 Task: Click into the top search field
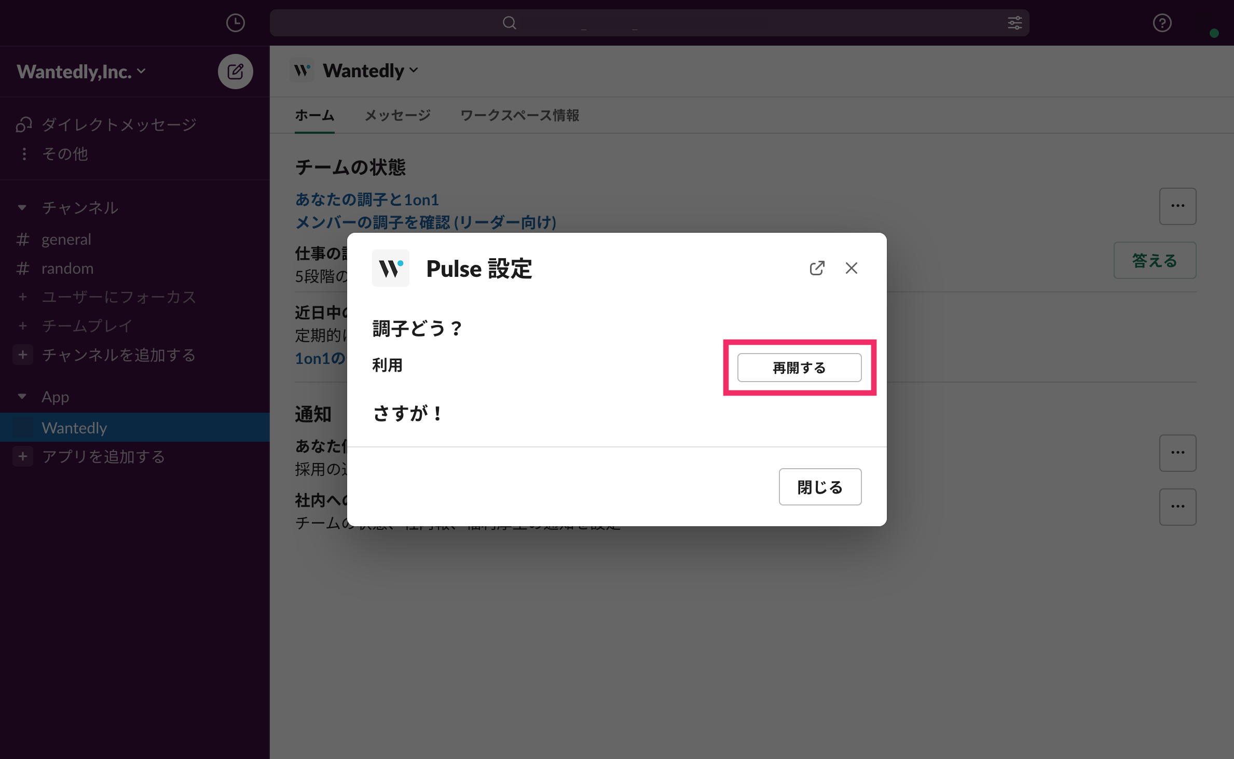tap(650, 23)
